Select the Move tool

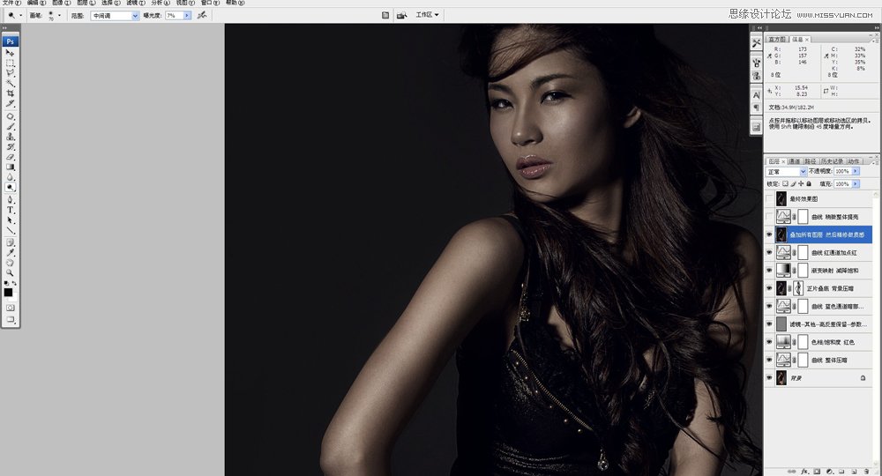pos(10,52)
